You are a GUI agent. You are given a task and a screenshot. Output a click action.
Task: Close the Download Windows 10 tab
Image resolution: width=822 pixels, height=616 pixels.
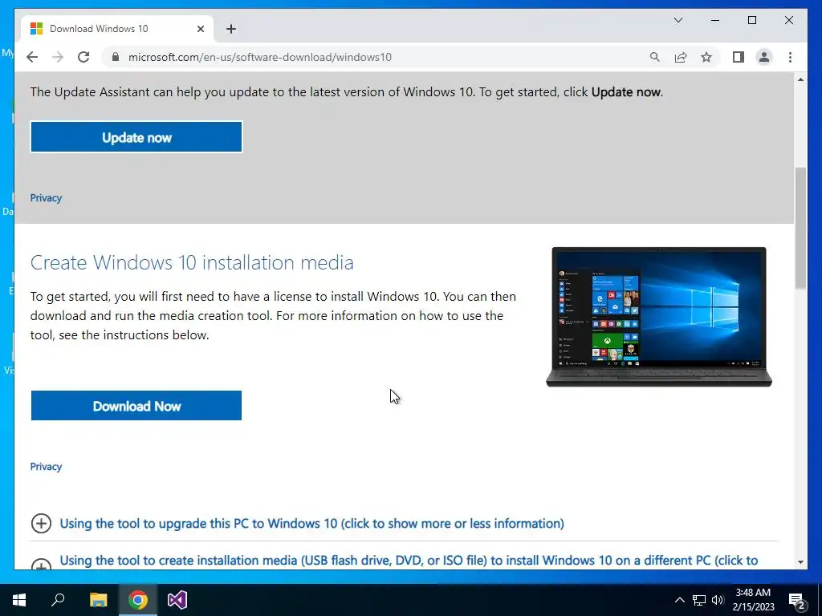200,29
